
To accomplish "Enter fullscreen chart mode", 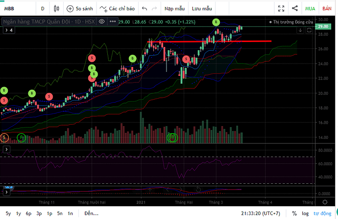I will 281,9.
